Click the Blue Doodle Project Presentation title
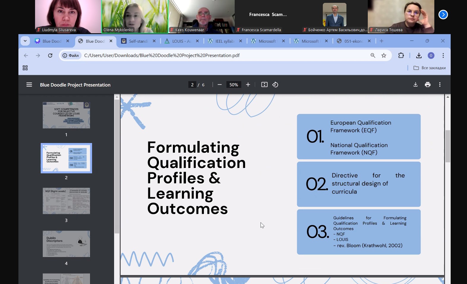This screenshot has height=284, width=467. click(x=75, y=85)
